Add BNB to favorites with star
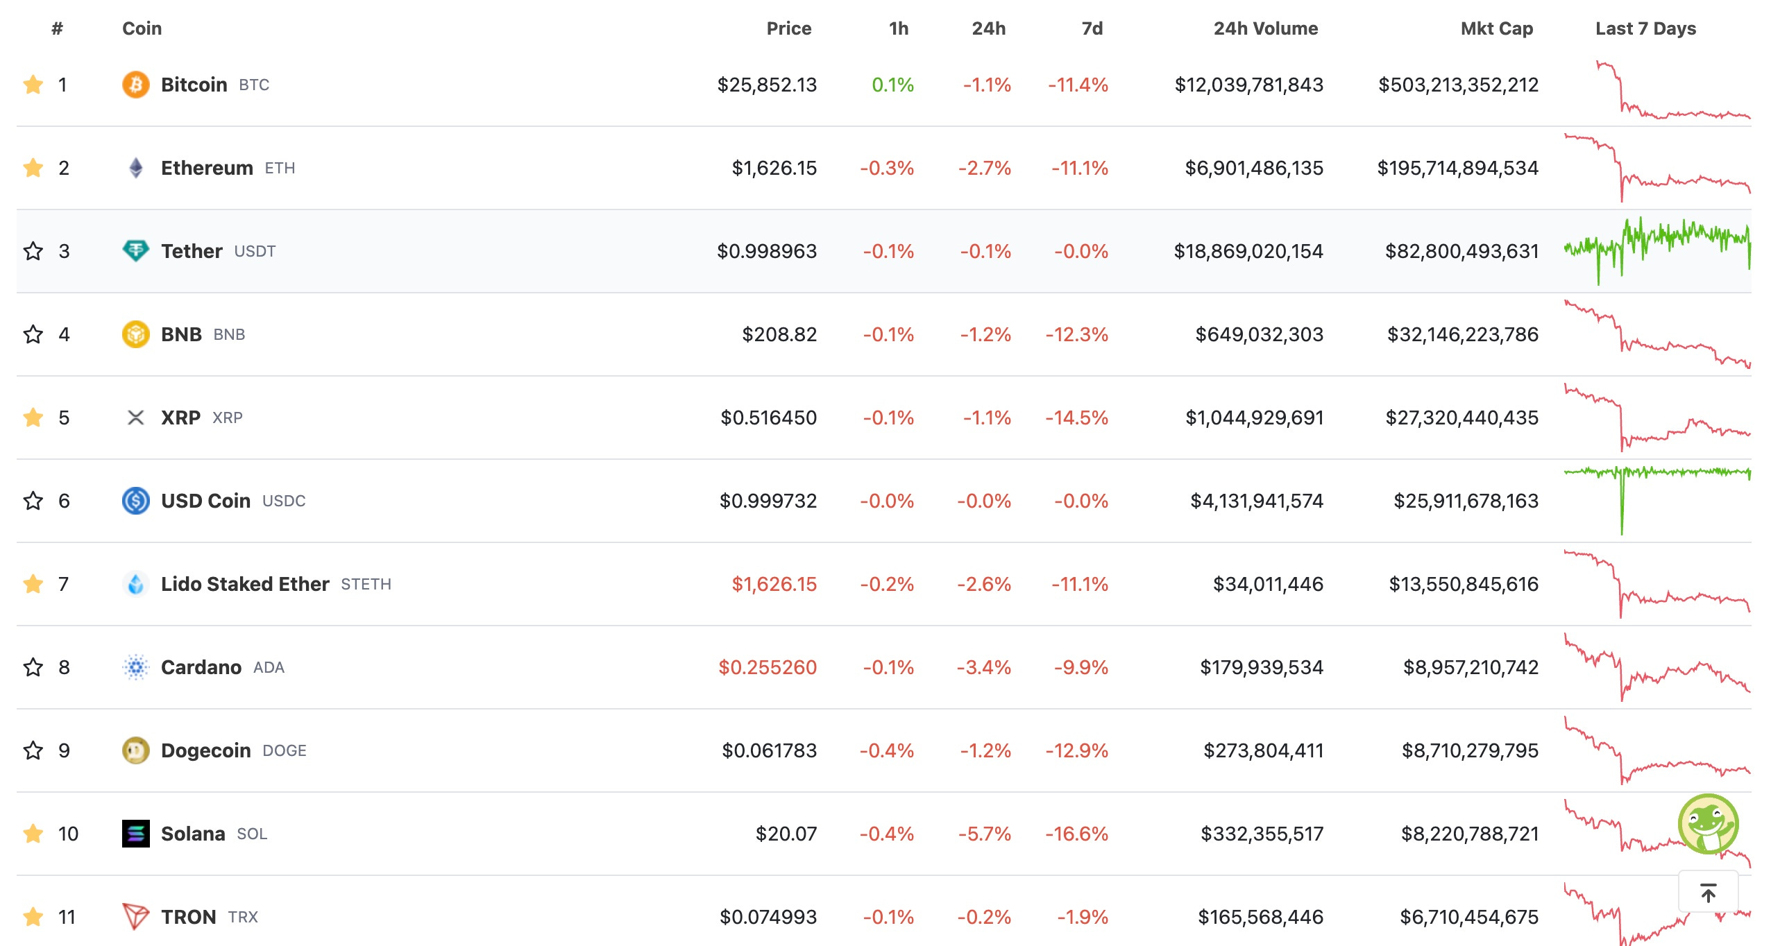 click(33, 334)
